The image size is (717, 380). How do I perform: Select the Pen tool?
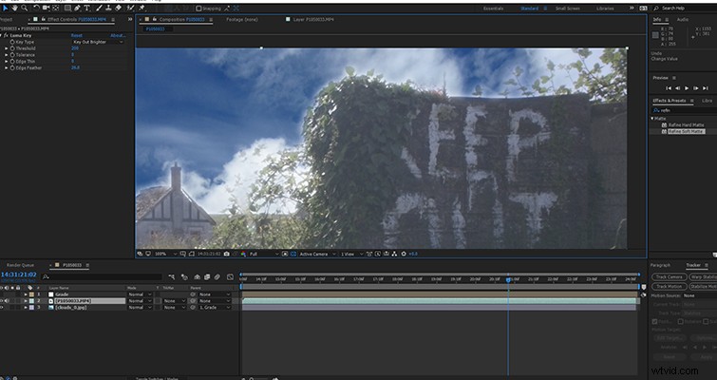click(77, 9)
